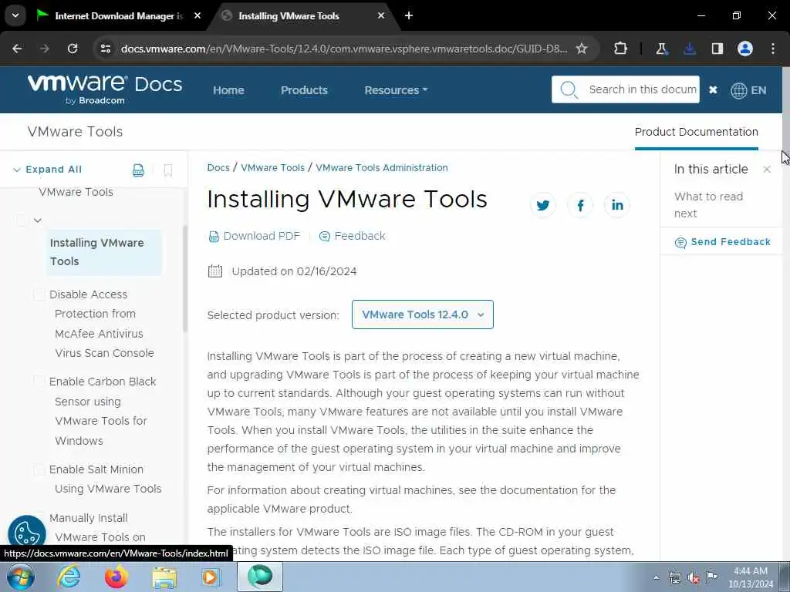The width and height of the screenshot is (790, 592).
Task: Click the browser back arrow
Action: point(17,49)
